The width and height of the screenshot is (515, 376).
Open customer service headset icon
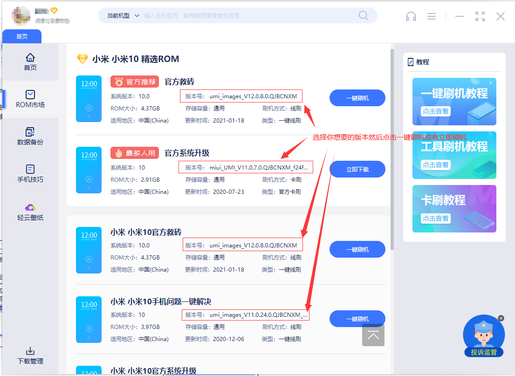pos(411,16)
